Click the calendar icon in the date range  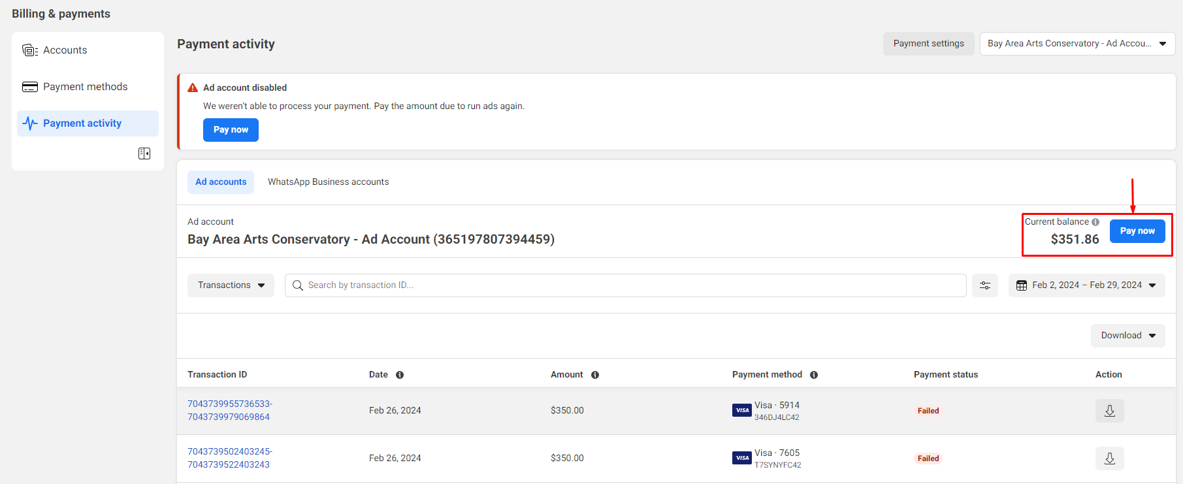tap(1022, 285)
